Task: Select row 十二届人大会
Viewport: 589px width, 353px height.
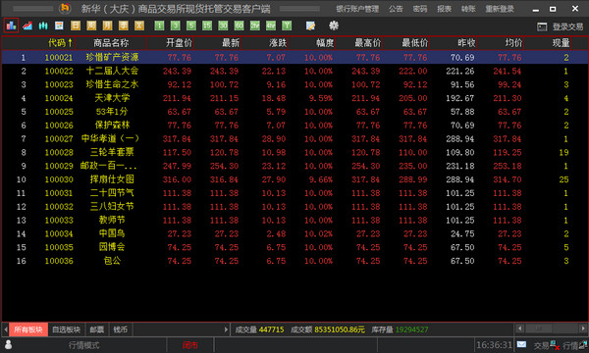Action: [x=294, y=71]
